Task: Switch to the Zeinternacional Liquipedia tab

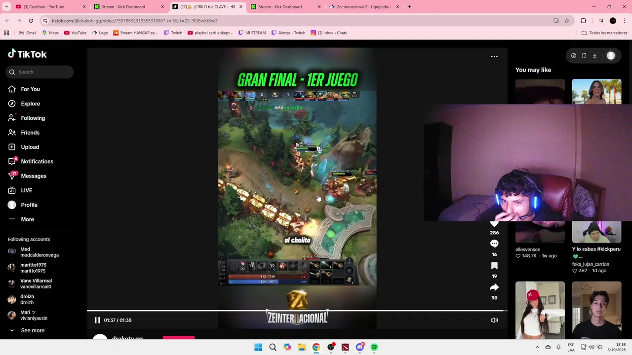Action: click(x=364, y=7)
